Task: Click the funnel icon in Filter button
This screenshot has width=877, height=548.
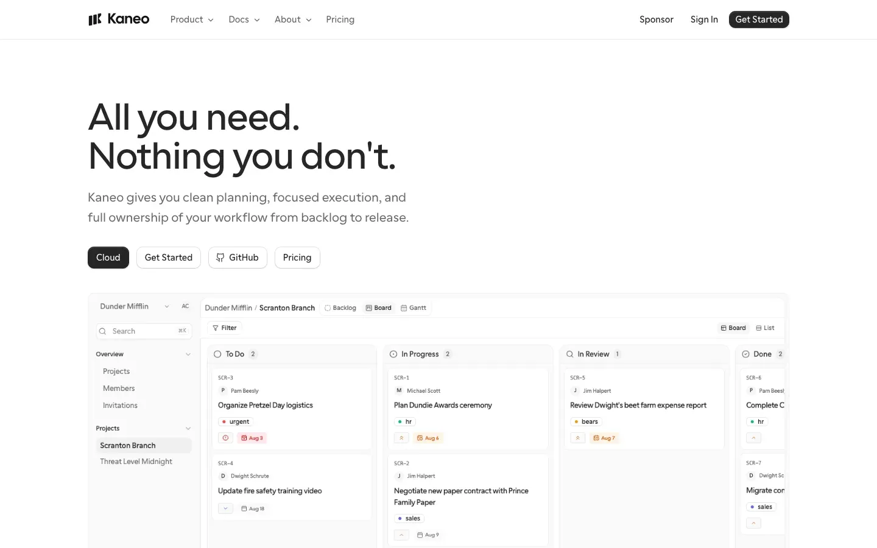Action: tap(216, 328)
